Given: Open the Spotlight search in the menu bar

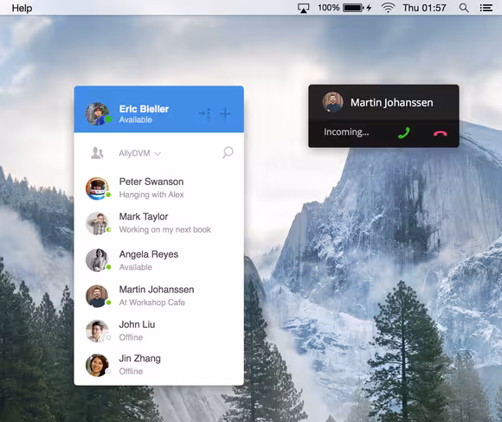Looking at the screenshot, I should click(x=464, y=8).
